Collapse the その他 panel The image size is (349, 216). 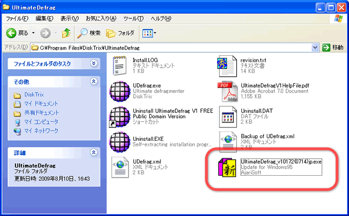94,81
